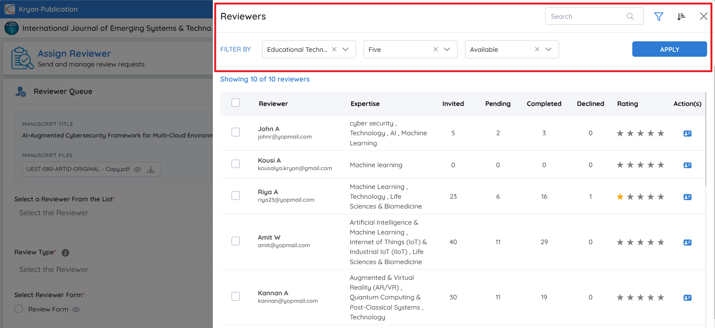This screenshot has height=328, width=715.
Task: Click the Expertise column header
Action: pyautogui.click(x=365, y=104)
